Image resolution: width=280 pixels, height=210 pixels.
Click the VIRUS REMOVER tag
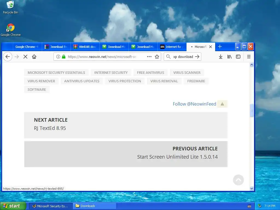click(x=41, y=81)
